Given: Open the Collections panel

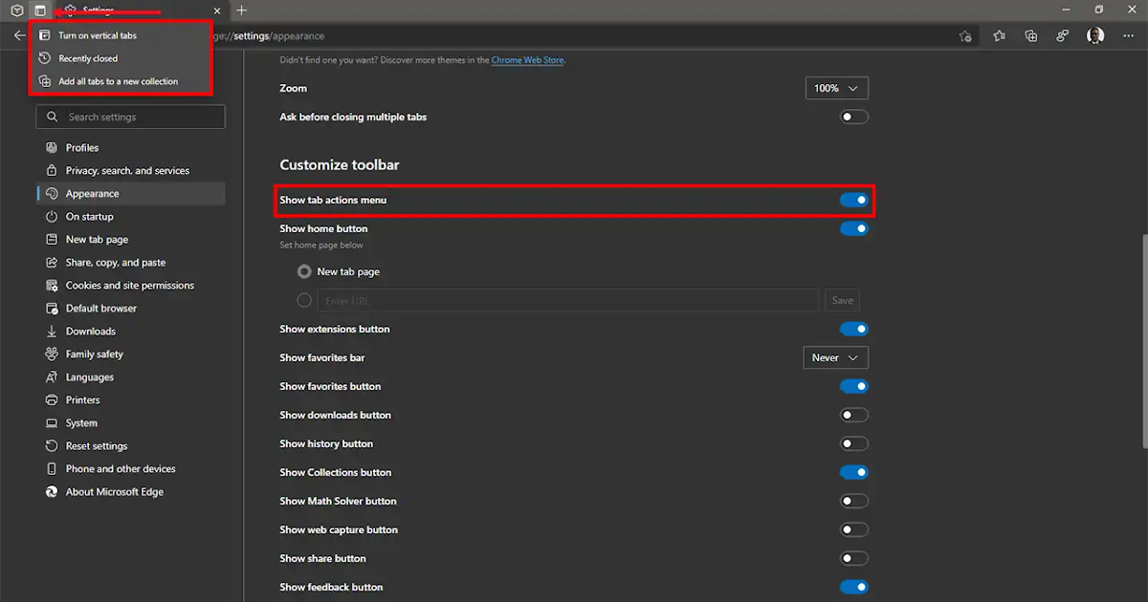Looking at the screenshot, I should pyautogui.click(x=1030, y=35).
